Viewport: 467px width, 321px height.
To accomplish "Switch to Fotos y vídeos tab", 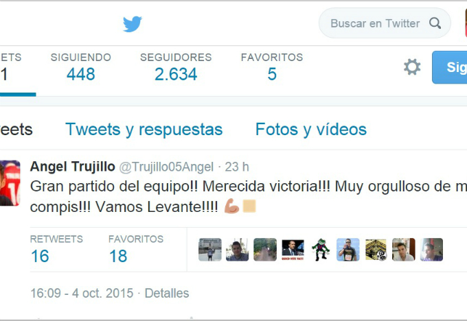I will point(311,130).
